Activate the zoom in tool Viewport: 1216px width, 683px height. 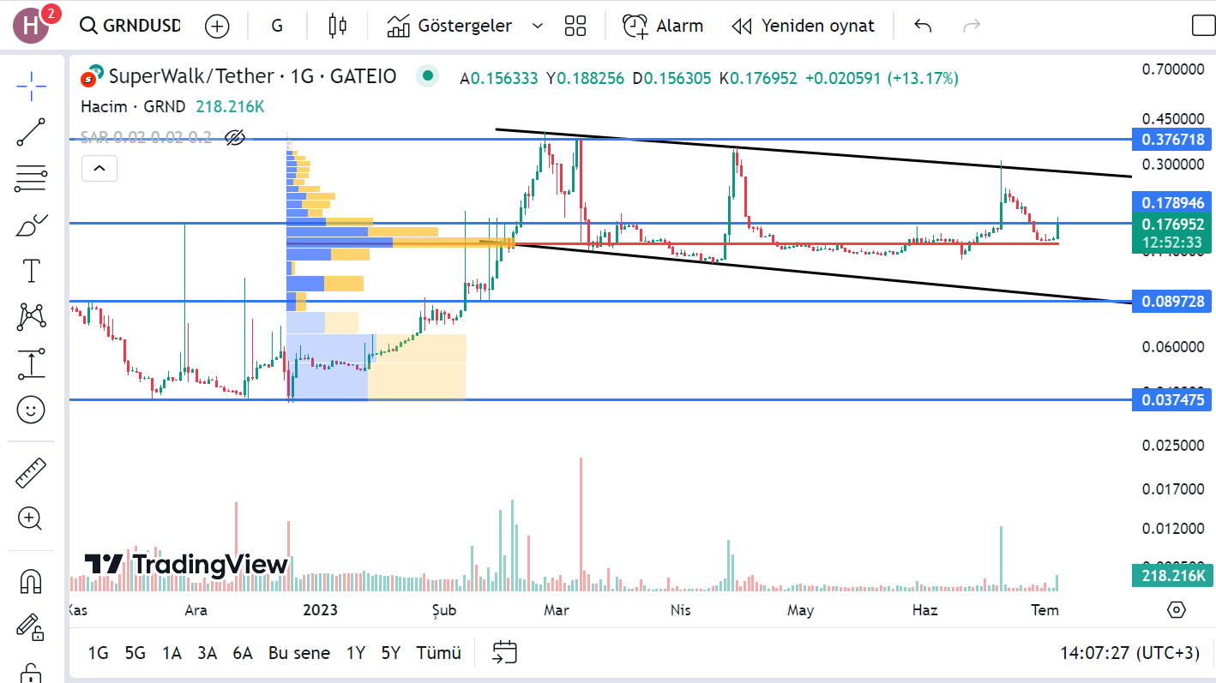[x=31, y=518]
